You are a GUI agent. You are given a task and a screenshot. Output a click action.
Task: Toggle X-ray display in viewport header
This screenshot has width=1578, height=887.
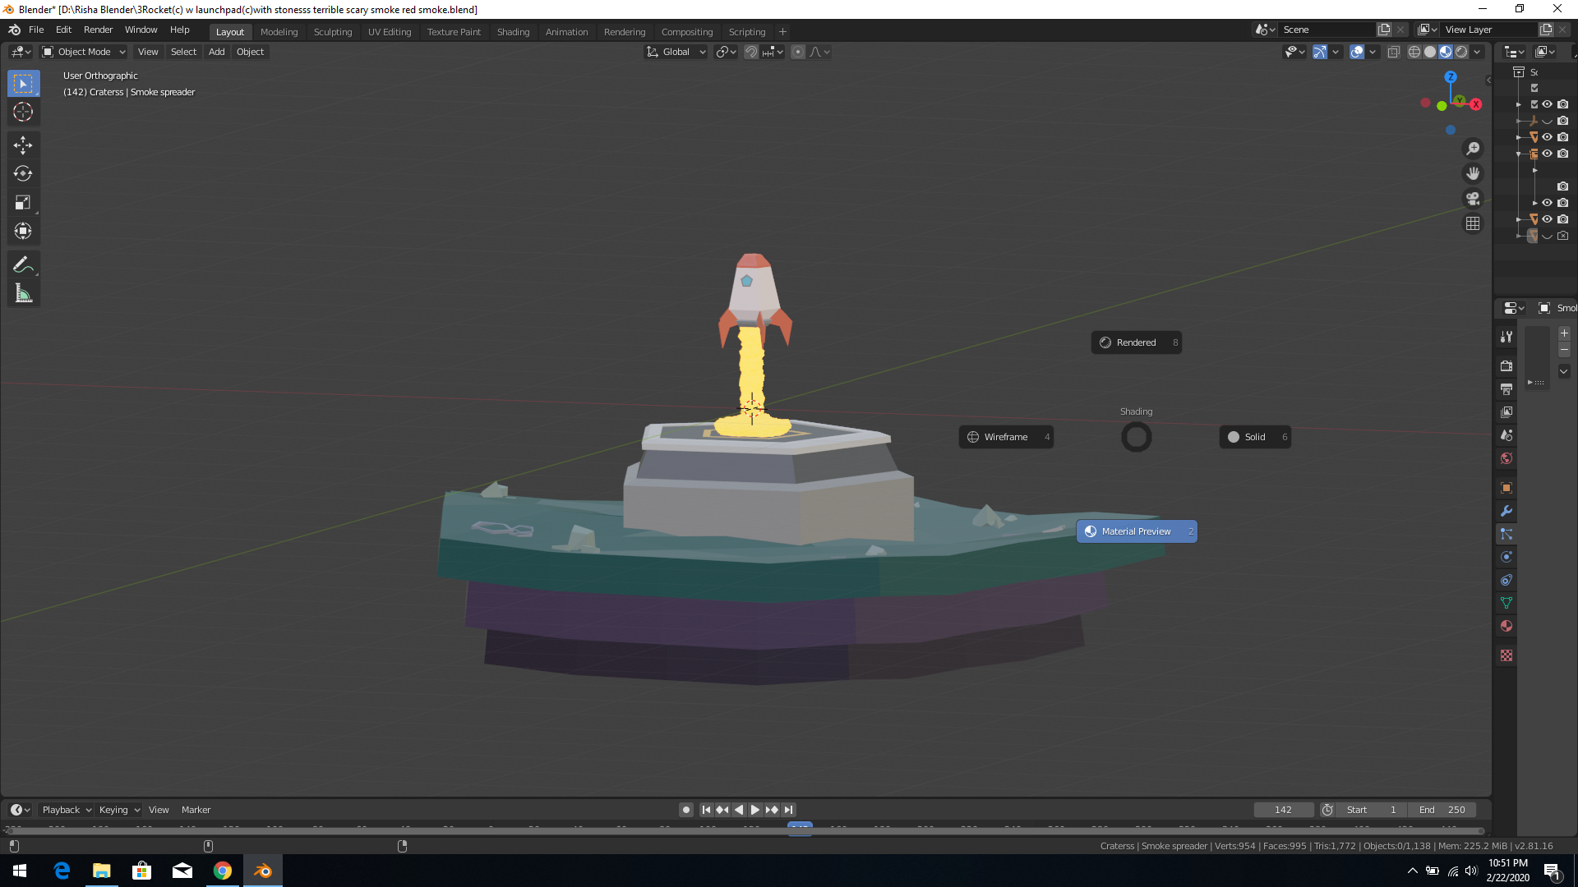(1394, 52)
